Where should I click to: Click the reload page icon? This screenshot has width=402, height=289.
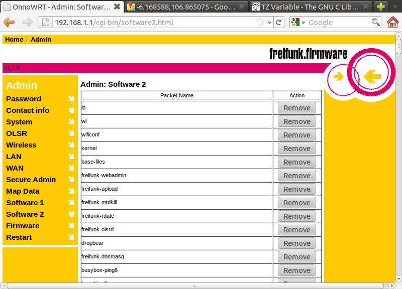point(279,22)
